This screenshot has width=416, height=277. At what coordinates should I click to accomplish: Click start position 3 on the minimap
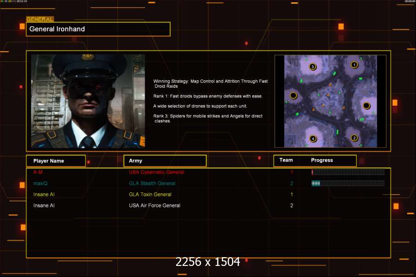tap(312, 66)
